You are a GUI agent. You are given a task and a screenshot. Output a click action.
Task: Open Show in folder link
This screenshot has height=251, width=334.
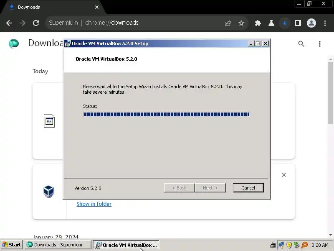click(94, 204)
